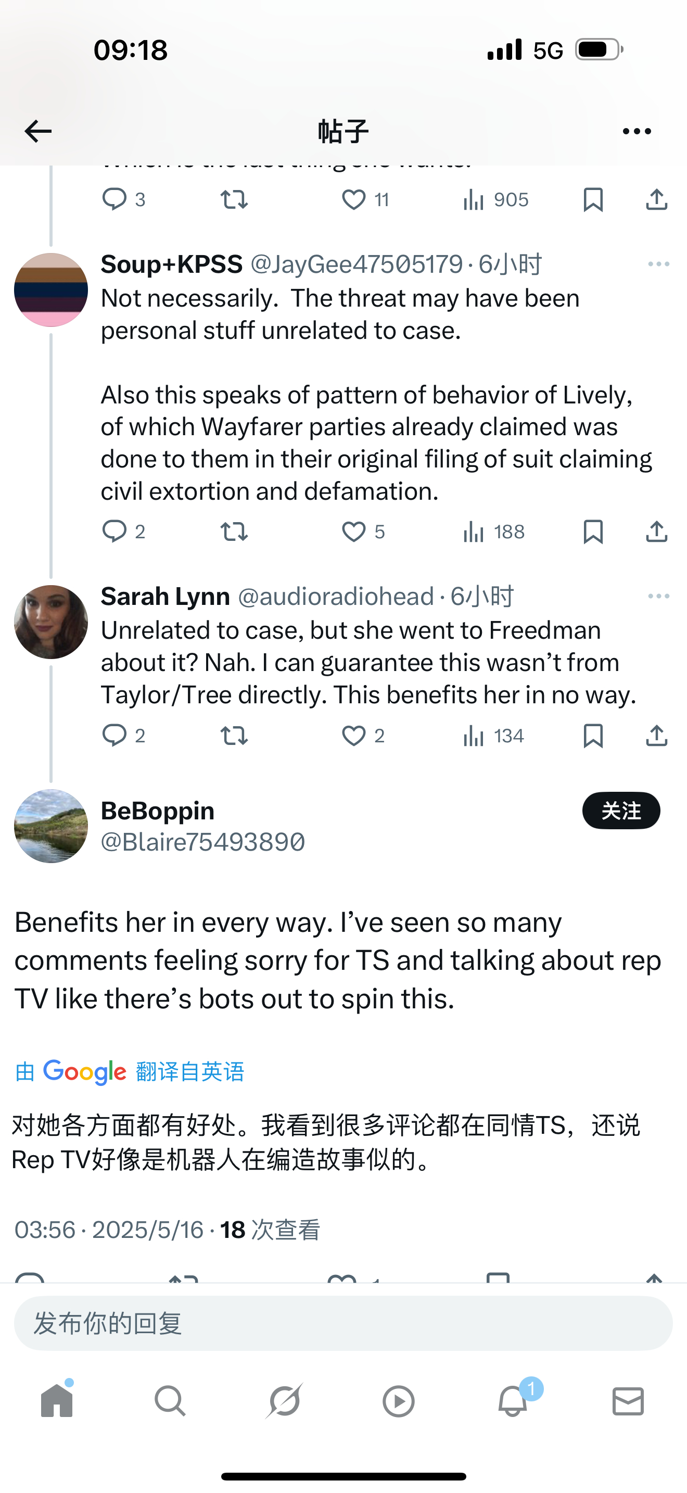Open more options on Soup+KPSS's reply
This screenshot has width=687, height=1493.
click(x=658, y=264)
